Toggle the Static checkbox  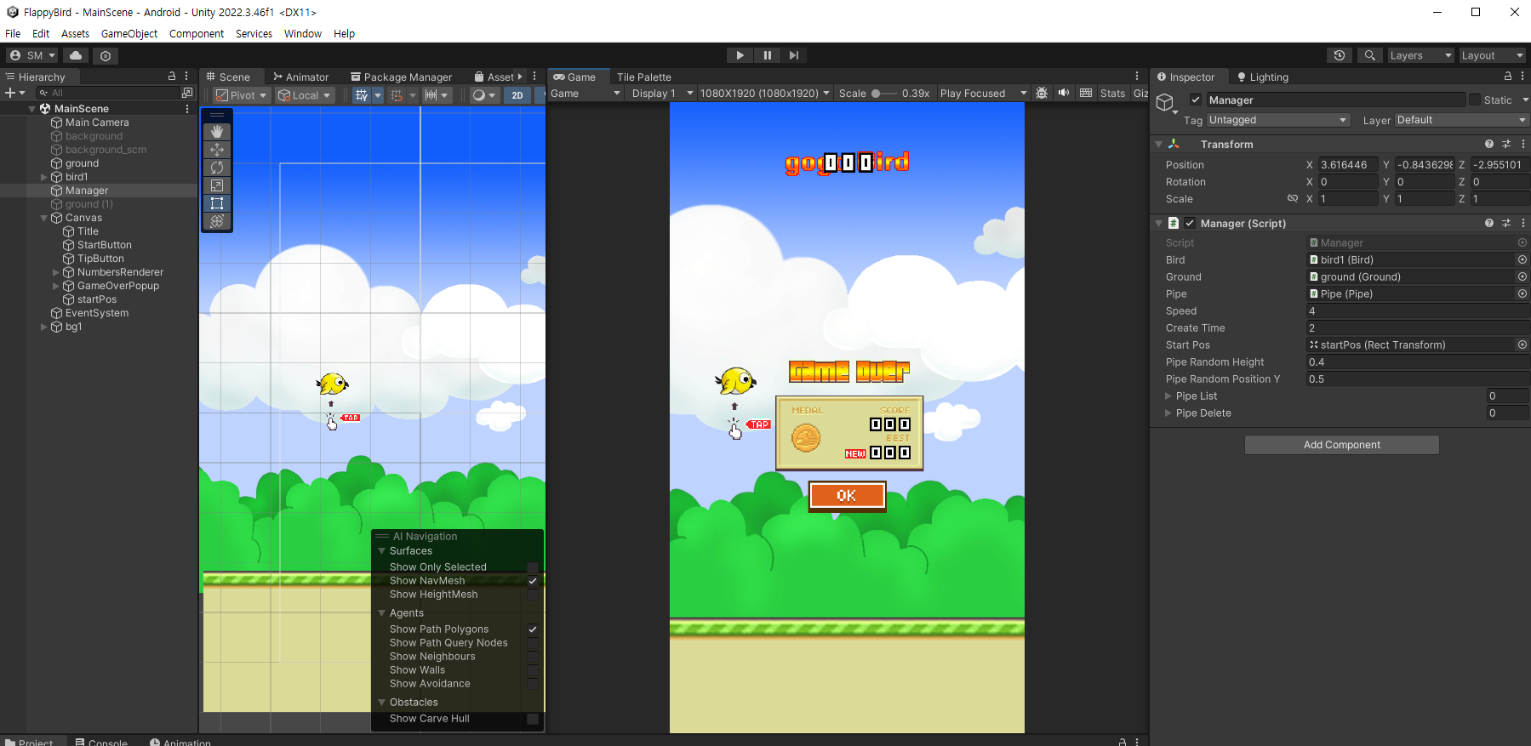[1475, 100]
